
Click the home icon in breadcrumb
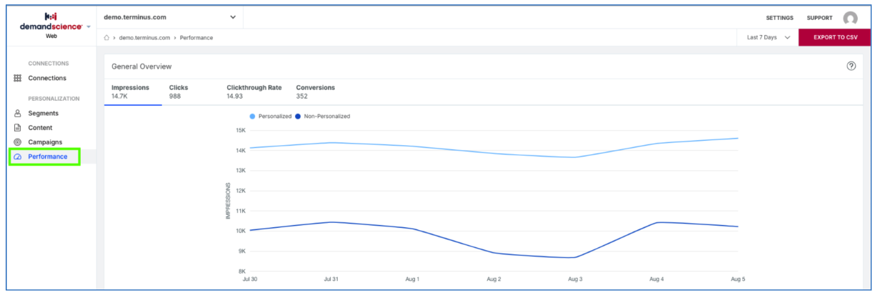[x=106, y=38]
